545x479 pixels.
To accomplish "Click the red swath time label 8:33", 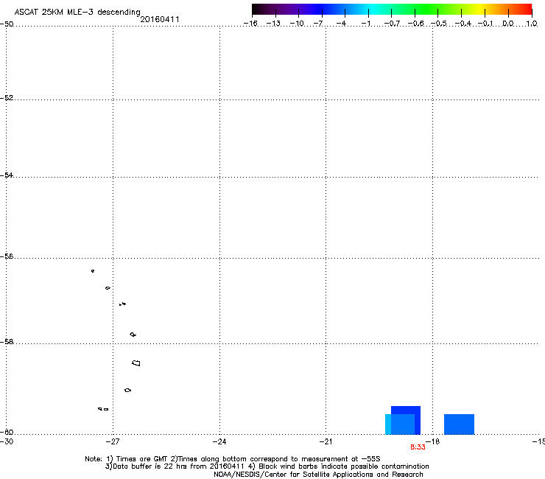I will (x=418, y=447).
